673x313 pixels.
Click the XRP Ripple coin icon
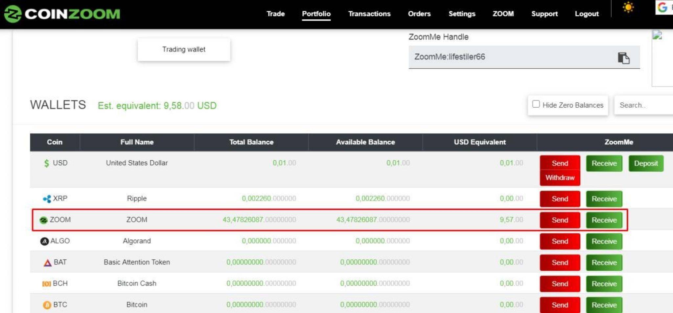click(47, 198)
